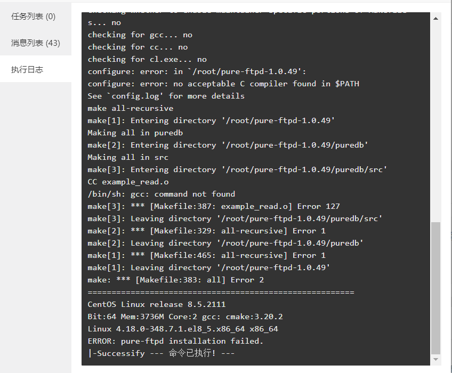Open the 任务列表 (0) tab
This screenshot has width=452, height=373.
(x=33, y=17)
